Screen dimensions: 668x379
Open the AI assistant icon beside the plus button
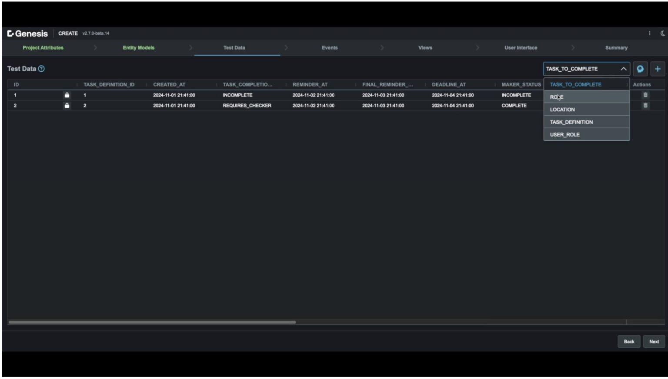(640, 69)
